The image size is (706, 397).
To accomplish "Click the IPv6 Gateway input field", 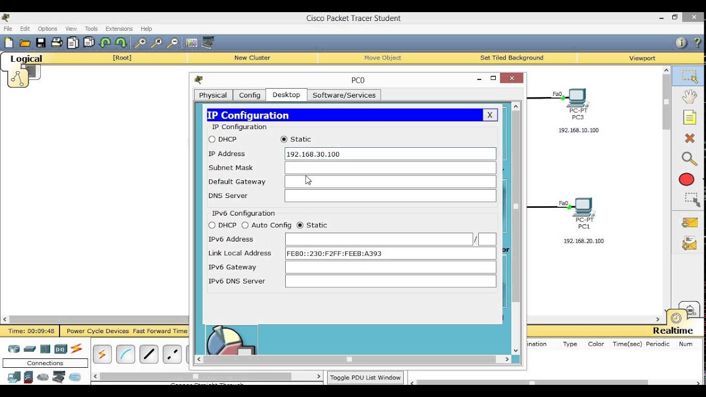I will click(x=391, y=267).
